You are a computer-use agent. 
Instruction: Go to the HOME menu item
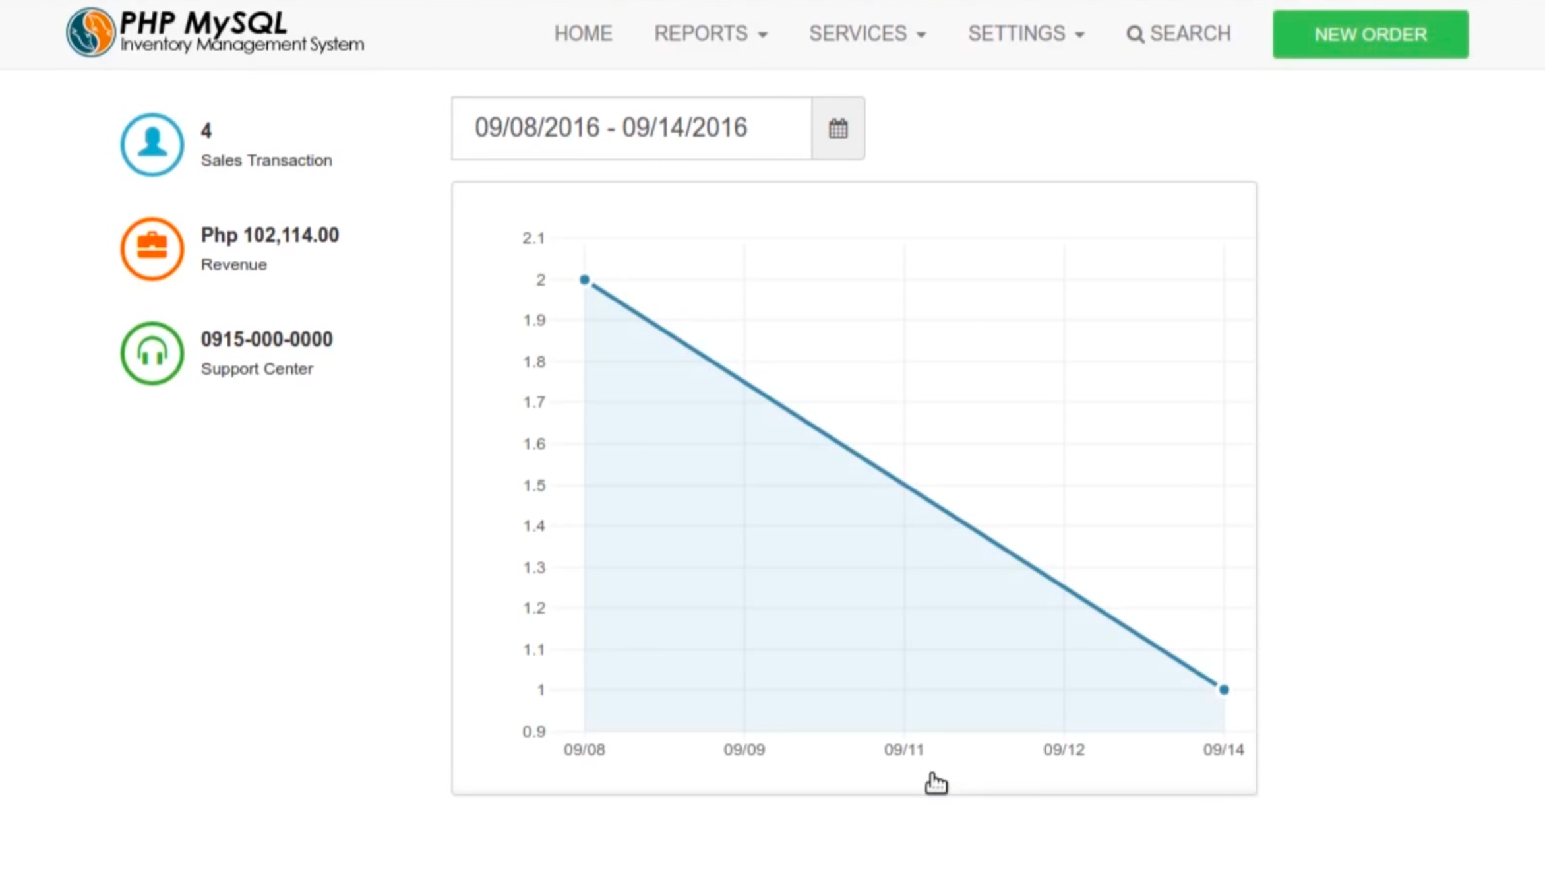(x=583, y=34)
